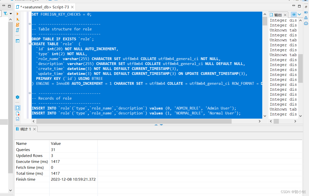Click the Name column header
Viewport: 309px width, 196px height.
[32, 143]
